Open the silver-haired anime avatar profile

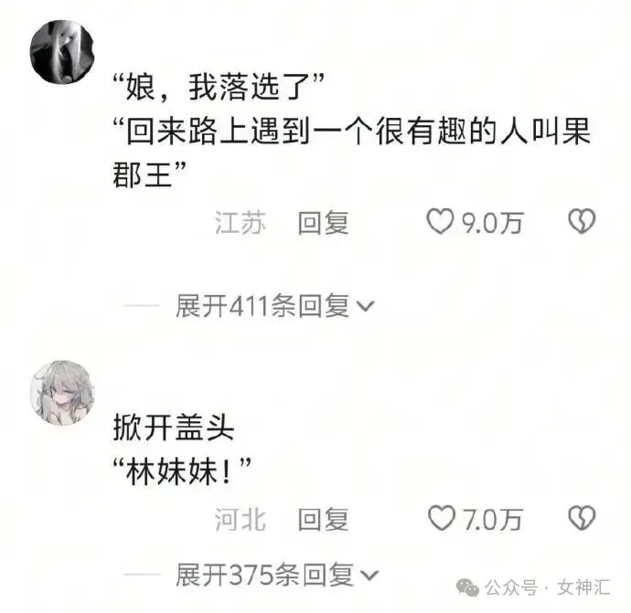(x=62, y=393)
